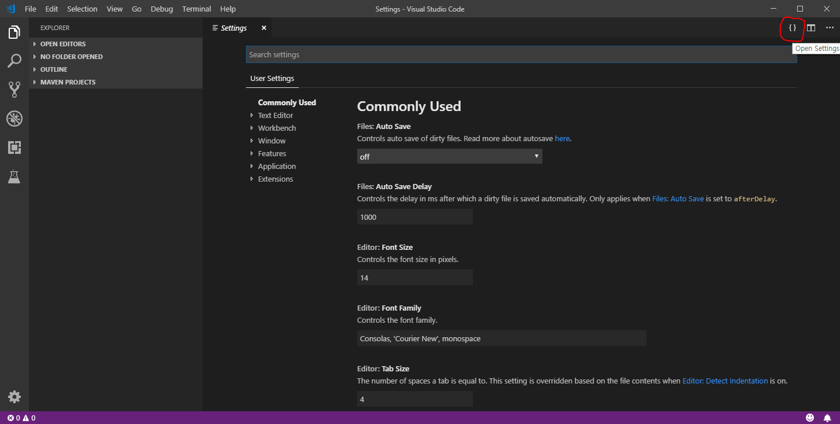Click the Font Size input field
This screenshot has width=840, height=424.
(415, 278)
